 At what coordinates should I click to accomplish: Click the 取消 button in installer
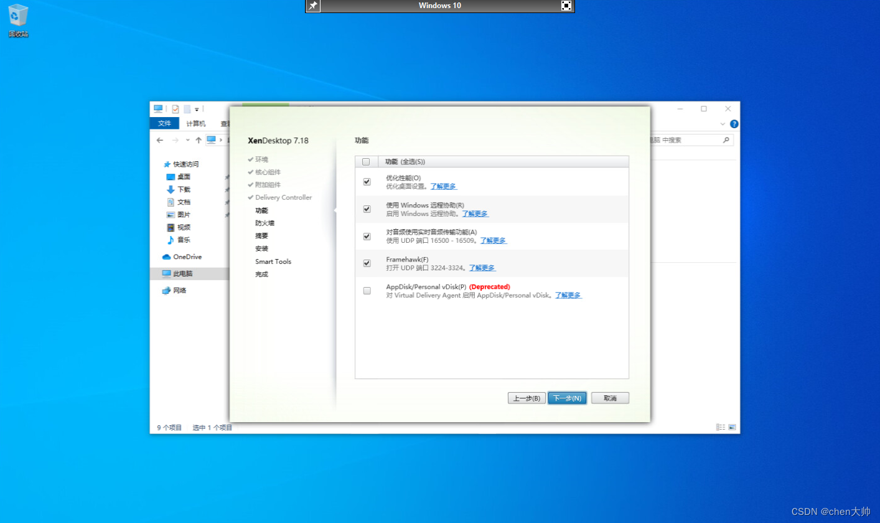tap(610, 398)
